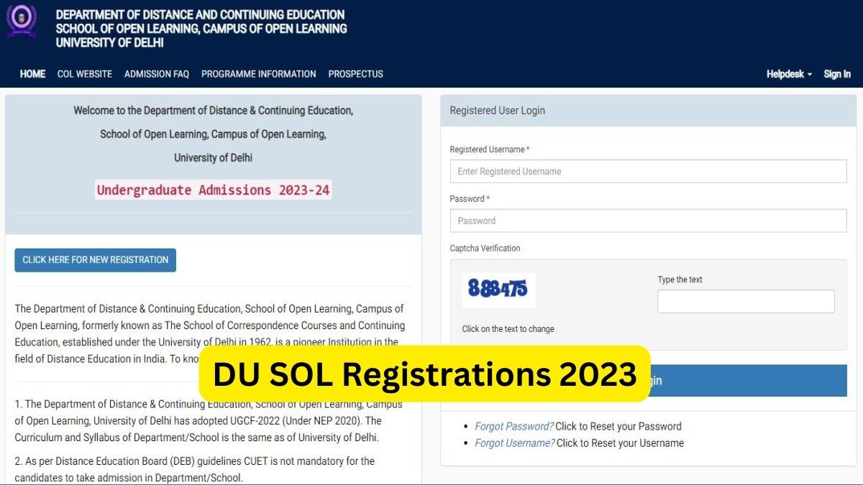The height and width of the screenshot is (485, 863).
Task: Click the Captcha Verification label
Action: click(x=485, y=248)
